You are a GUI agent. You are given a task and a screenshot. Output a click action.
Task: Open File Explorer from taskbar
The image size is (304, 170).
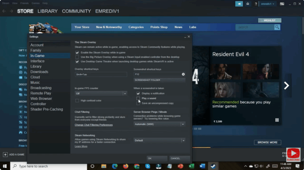(104, 166)
